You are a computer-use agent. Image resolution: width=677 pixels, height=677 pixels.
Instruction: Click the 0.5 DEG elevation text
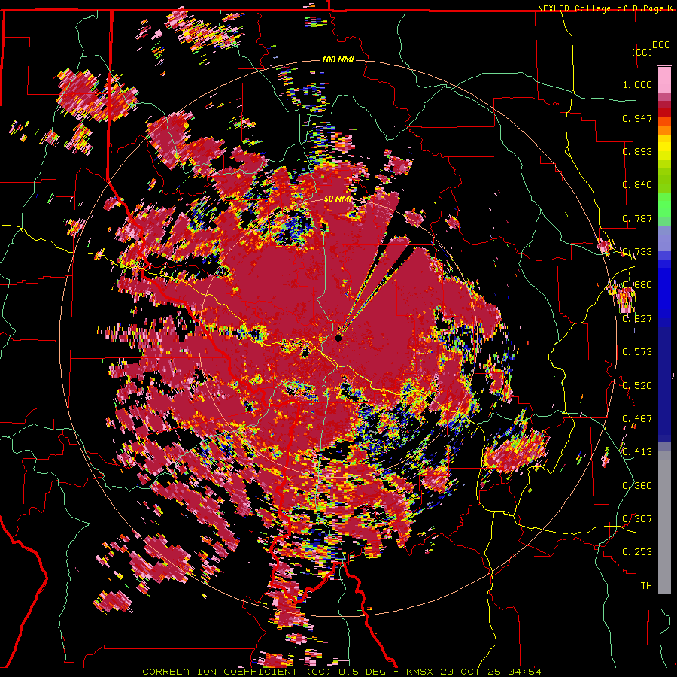tap(363, 672)
